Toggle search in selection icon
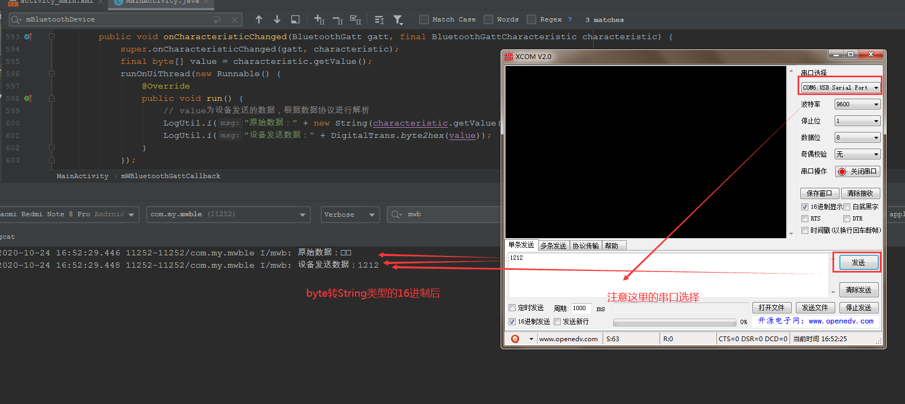This screenshot has height=404, width=905. (x=295, y=19)
